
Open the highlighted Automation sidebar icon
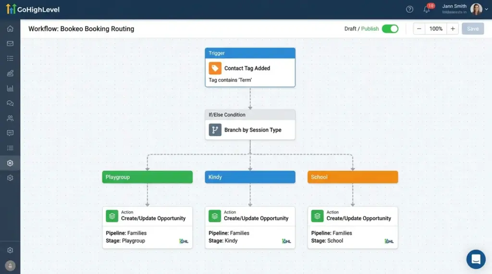tap(10, 163)
